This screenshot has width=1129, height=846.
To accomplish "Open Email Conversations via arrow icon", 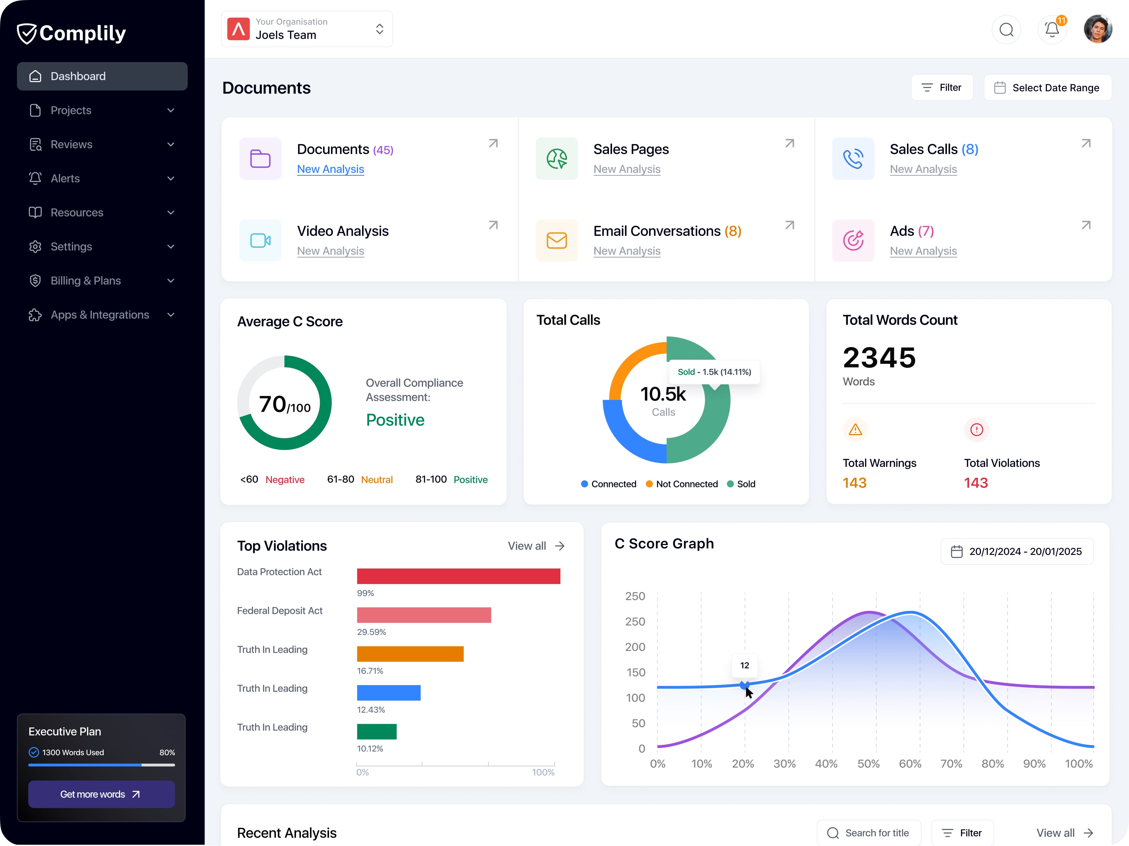I will coord(790,225).
